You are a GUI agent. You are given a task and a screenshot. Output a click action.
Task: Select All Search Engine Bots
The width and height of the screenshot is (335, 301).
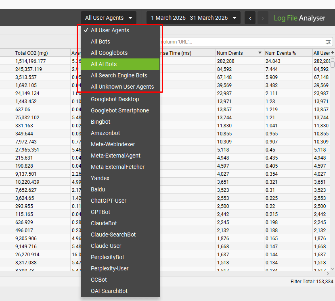[x=117, y=75]
